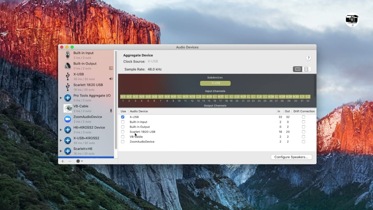Click ZoomAudioDevice name in sidebar
Image resolution: width=373 pixels, height=210 pixels.
point(88,117)
